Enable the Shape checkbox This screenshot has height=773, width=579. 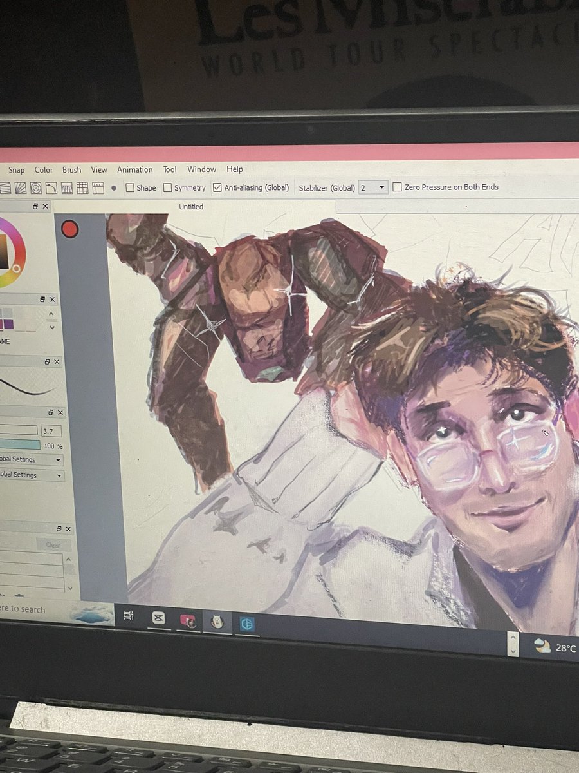[x=130, y=188]
